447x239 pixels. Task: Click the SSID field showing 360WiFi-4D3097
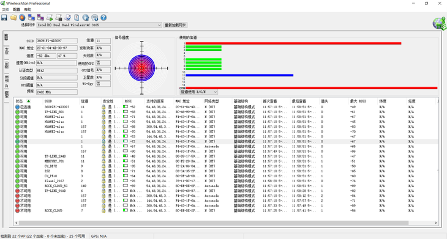coord(57,41)
